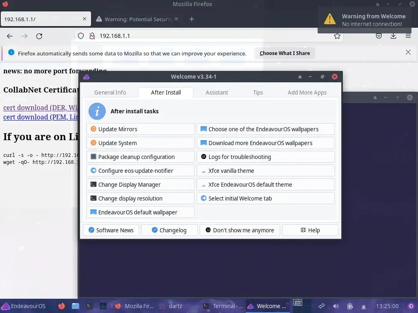Close the Warning: Potential Security tab

(176, 19)
